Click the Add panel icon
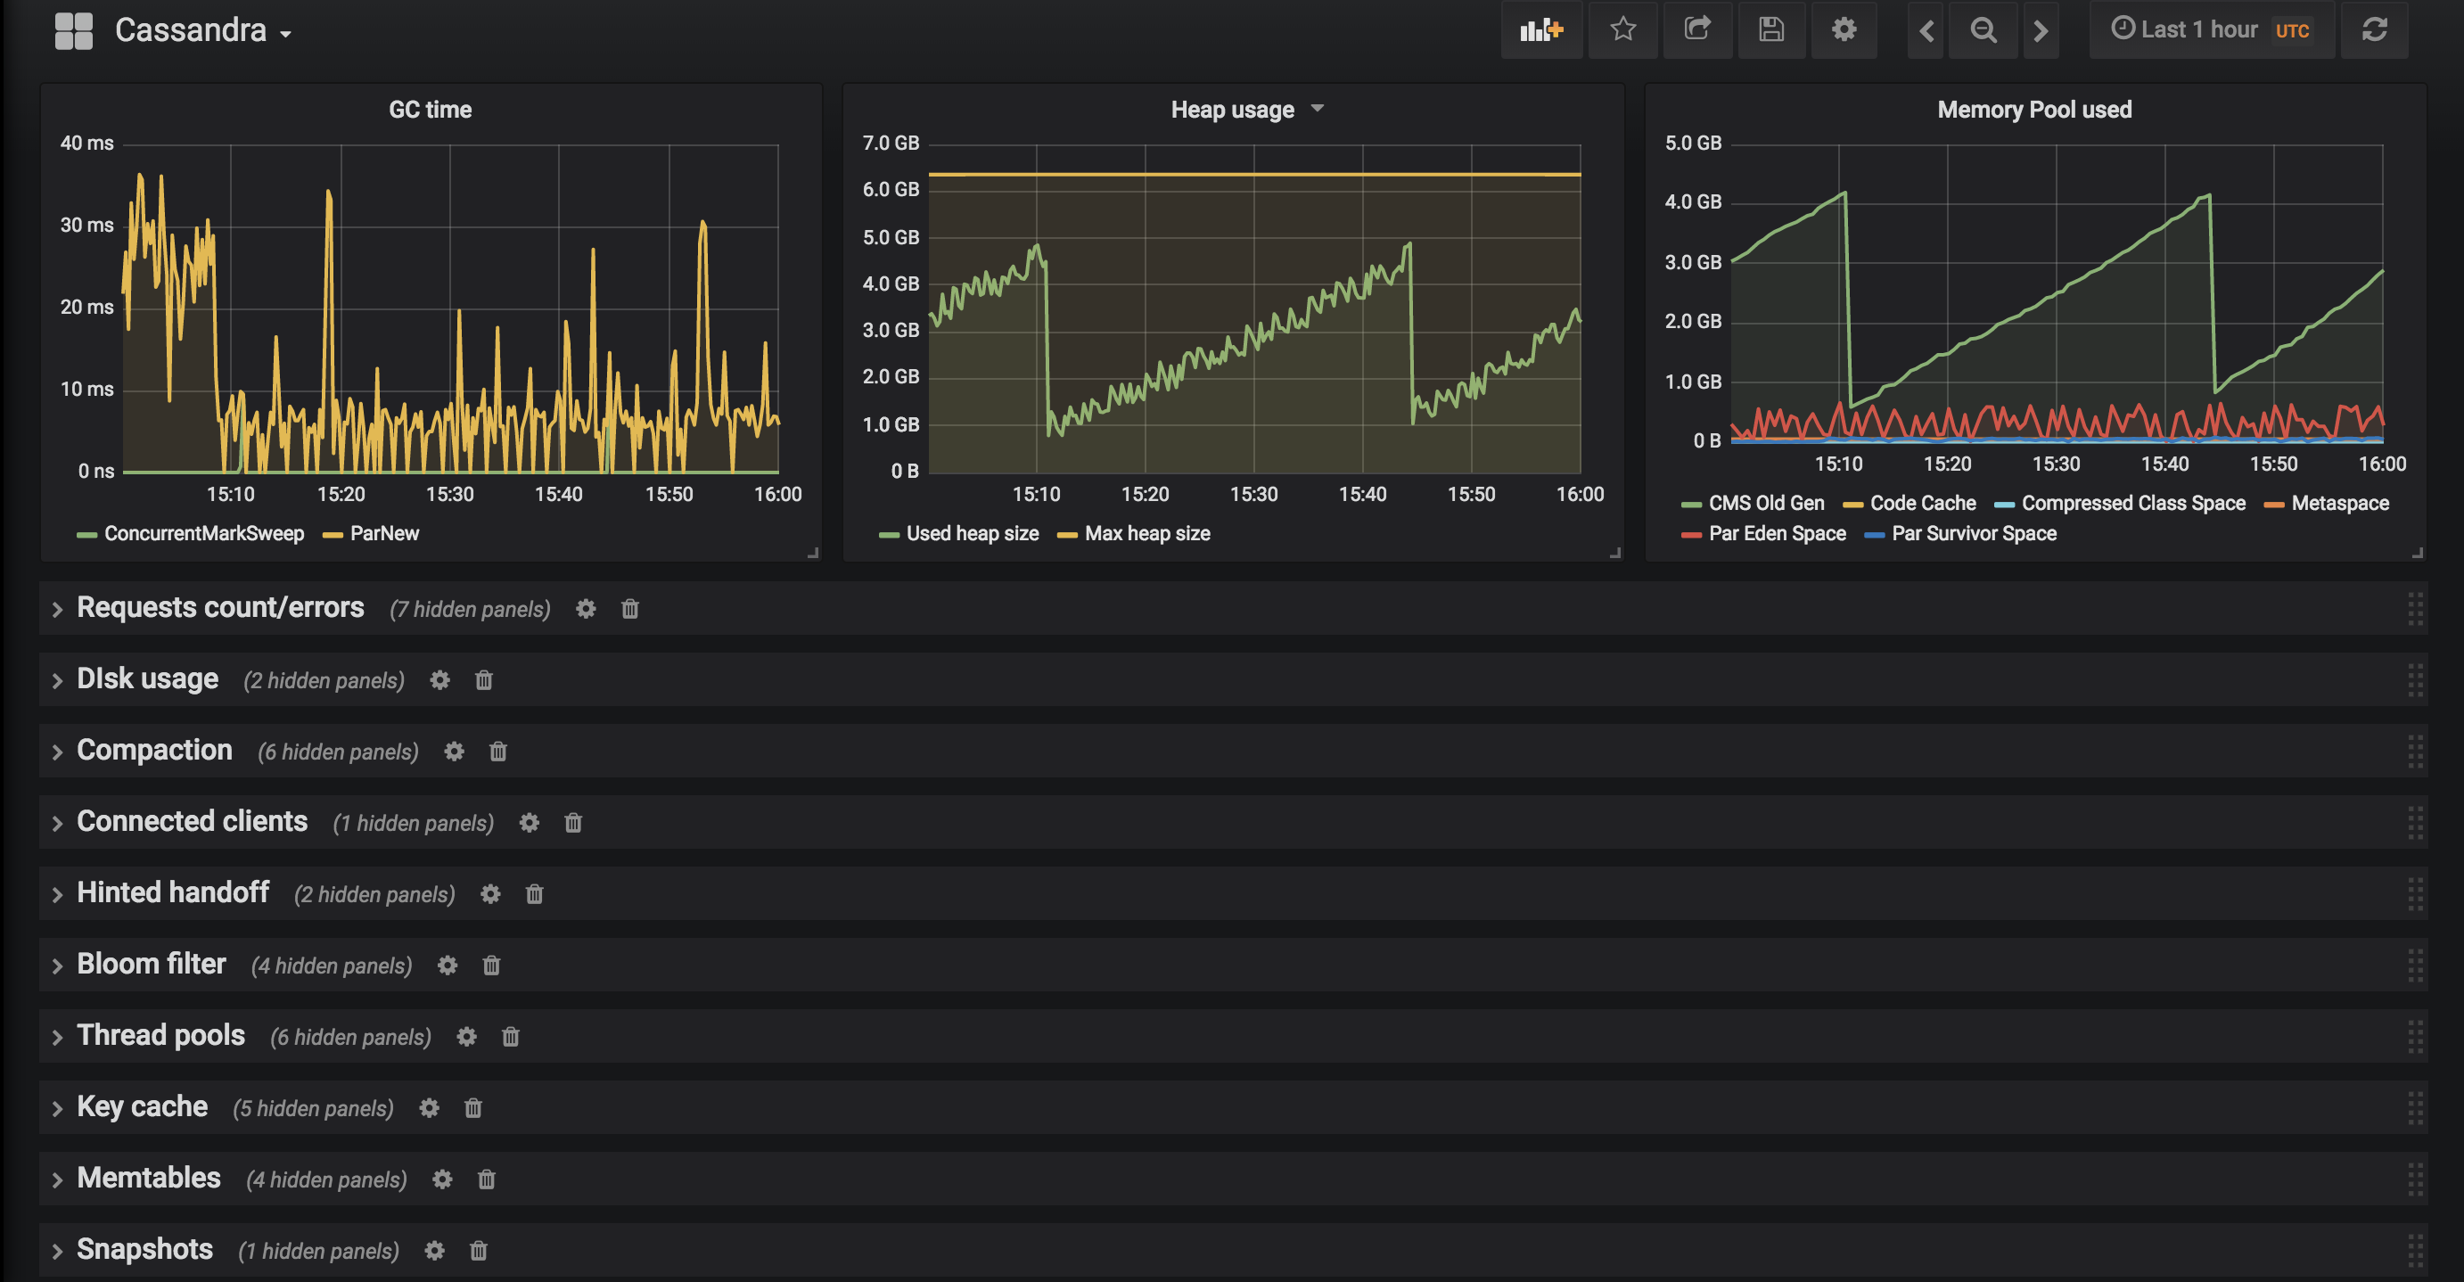 [x=1541, y=29]
